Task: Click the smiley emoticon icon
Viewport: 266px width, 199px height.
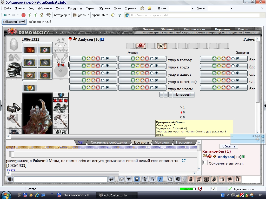Action: [x=170, y=179]
